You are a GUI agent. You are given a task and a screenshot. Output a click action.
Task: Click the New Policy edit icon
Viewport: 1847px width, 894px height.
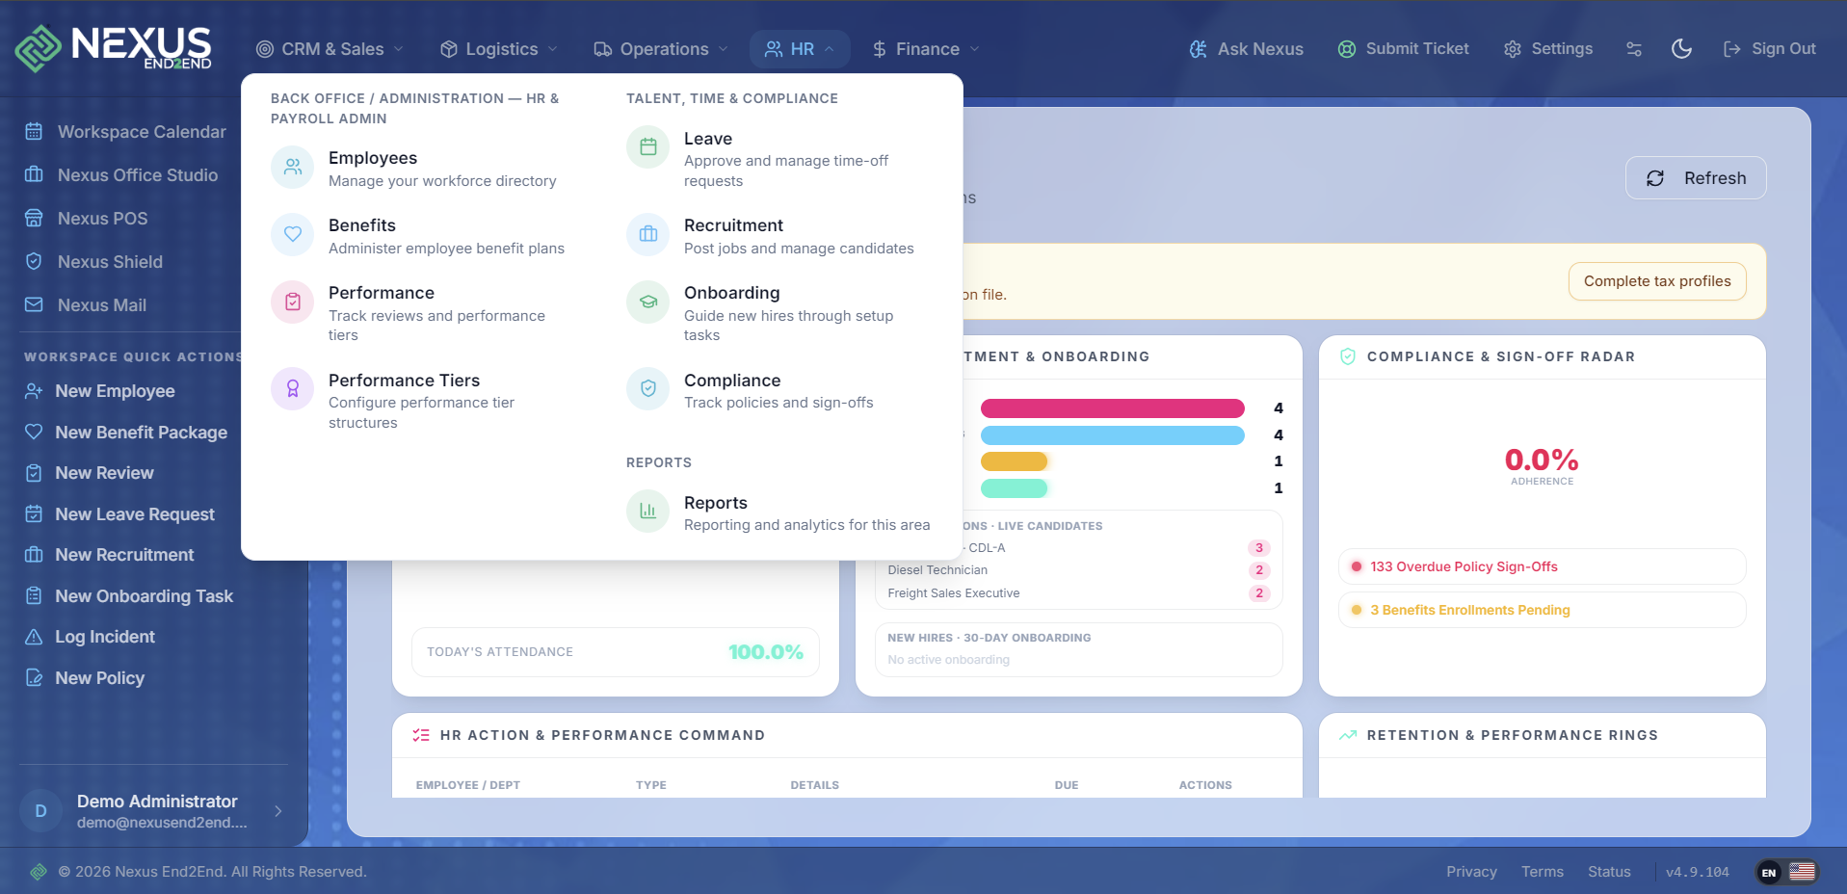(x=34, y=678)
